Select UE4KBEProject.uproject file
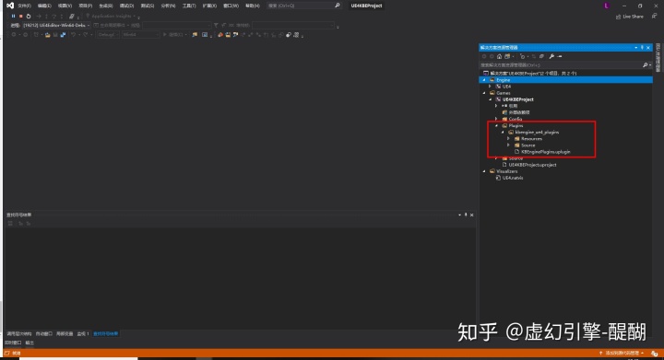Viewport: 664px width, 360px height. click(532, 165)
